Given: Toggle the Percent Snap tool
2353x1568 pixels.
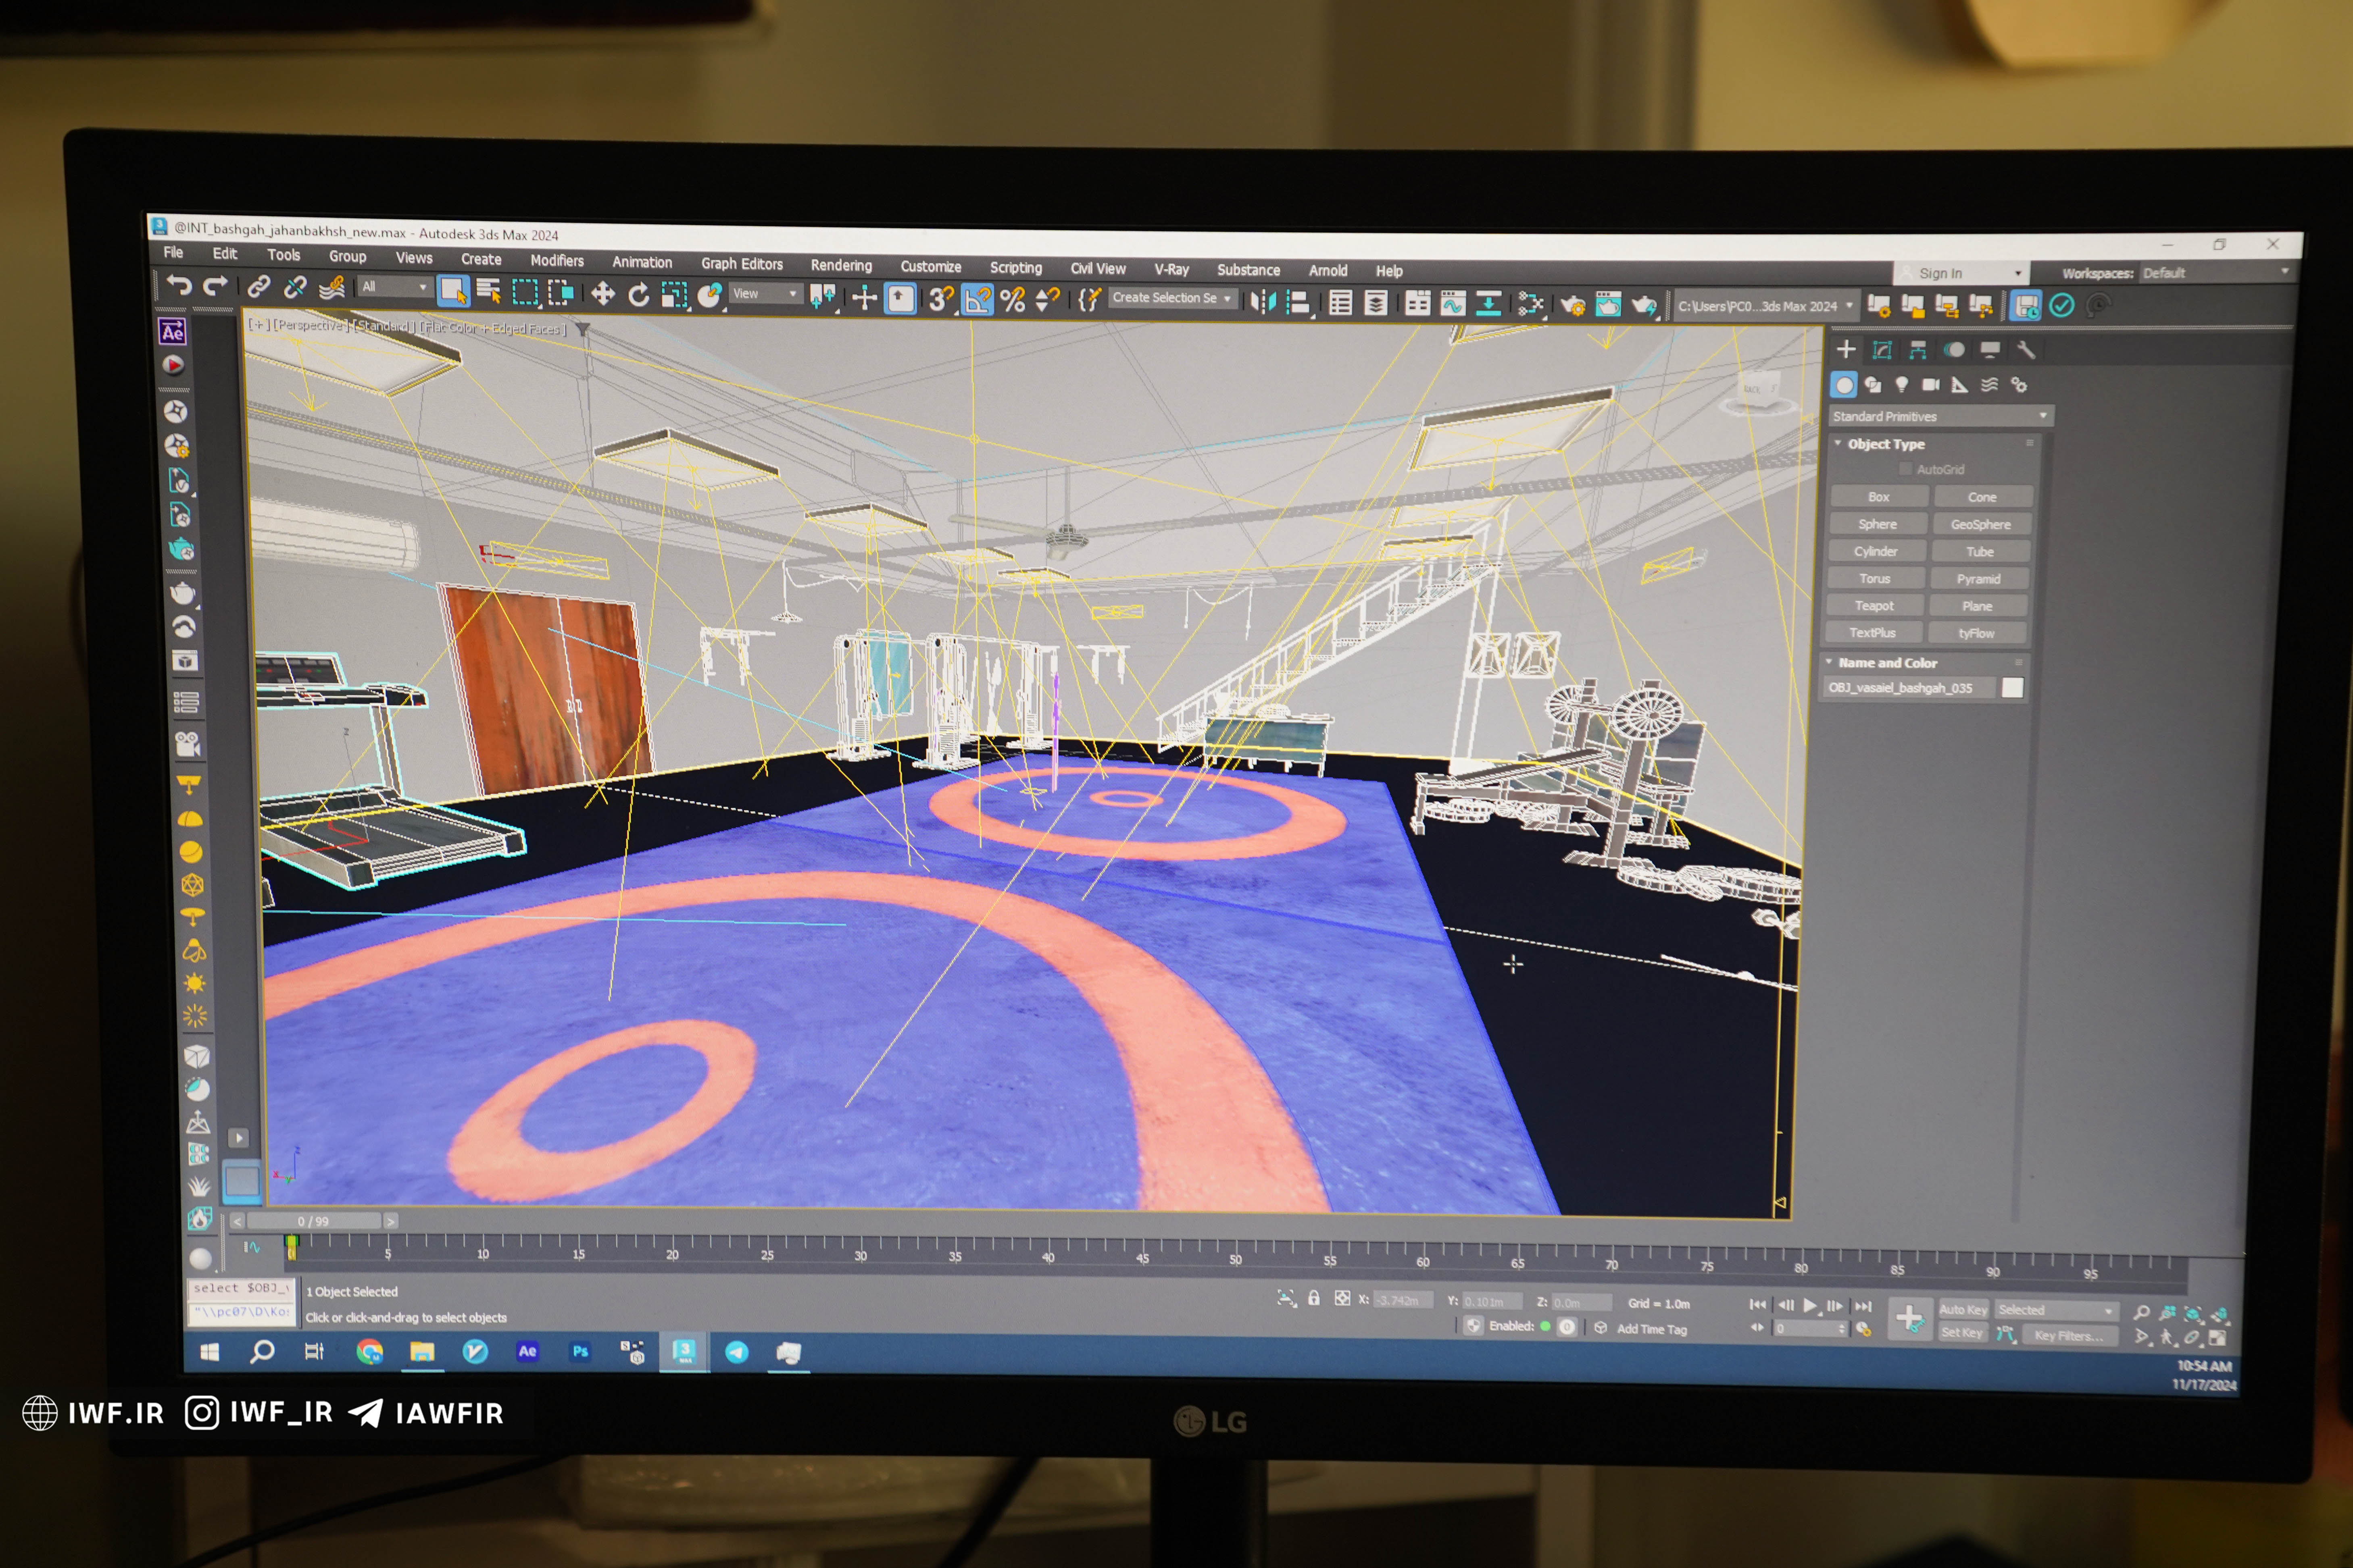Looking at the screenshot, I should [1013, 299].
